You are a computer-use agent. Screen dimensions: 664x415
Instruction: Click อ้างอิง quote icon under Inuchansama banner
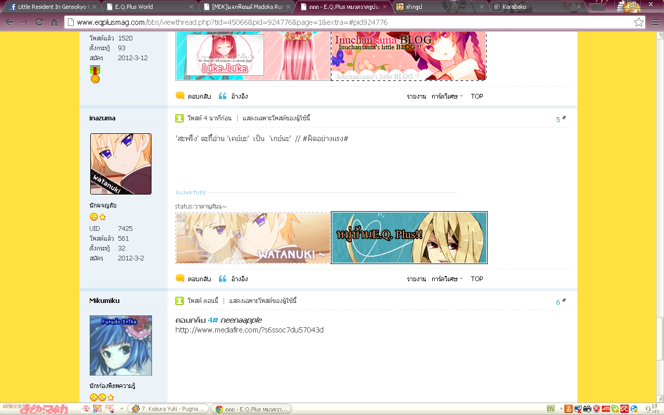pyautogui.click(x=223, y=96)
